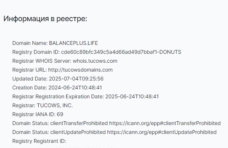This screenshot has height=148, width=228.
Task: Click the clientUpdateProhibited status text
Action: pyautogui.click(x=78, y=132)
